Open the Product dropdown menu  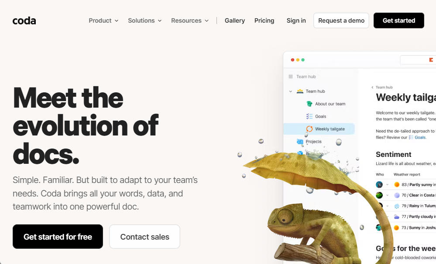coord(103,20)
